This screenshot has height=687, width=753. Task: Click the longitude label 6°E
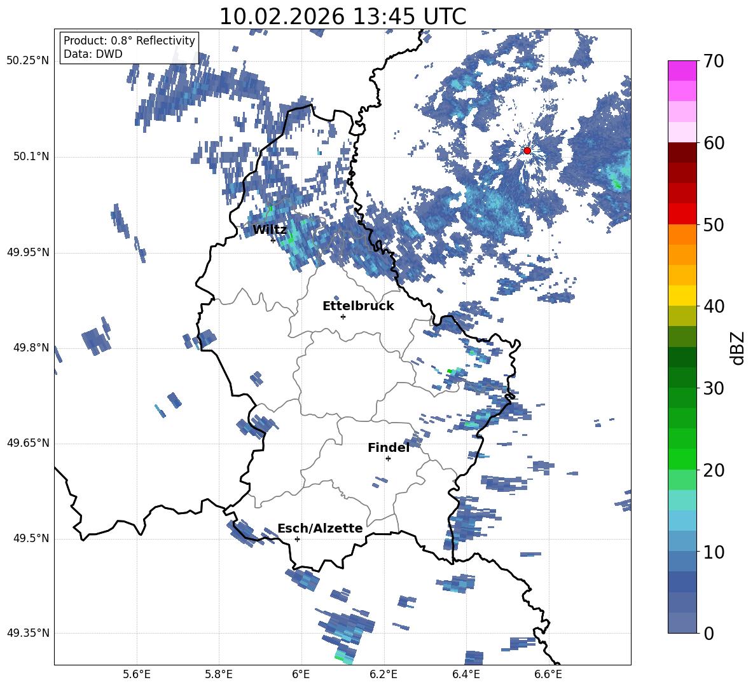(301, 675)
